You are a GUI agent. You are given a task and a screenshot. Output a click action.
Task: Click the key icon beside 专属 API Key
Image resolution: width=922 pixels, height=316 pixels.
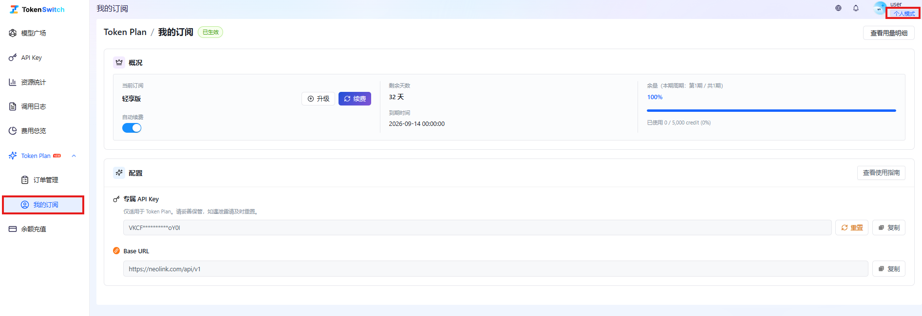coord(116,199)
